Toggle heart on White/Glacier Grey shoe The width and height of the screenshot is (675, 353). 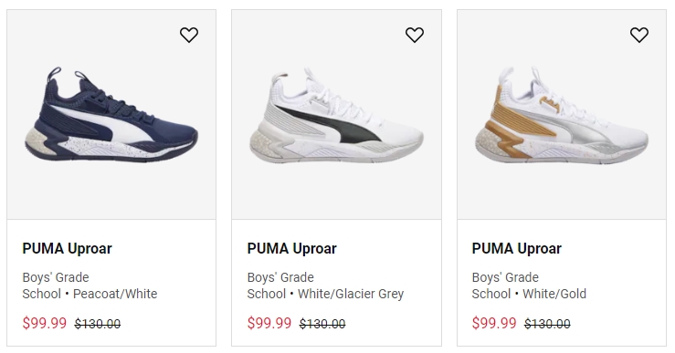point(415,35)
